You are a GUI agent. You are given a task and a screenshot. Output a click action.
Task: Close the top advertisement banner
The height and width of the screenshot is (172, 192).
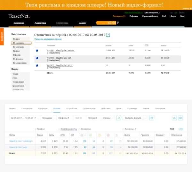187,8
